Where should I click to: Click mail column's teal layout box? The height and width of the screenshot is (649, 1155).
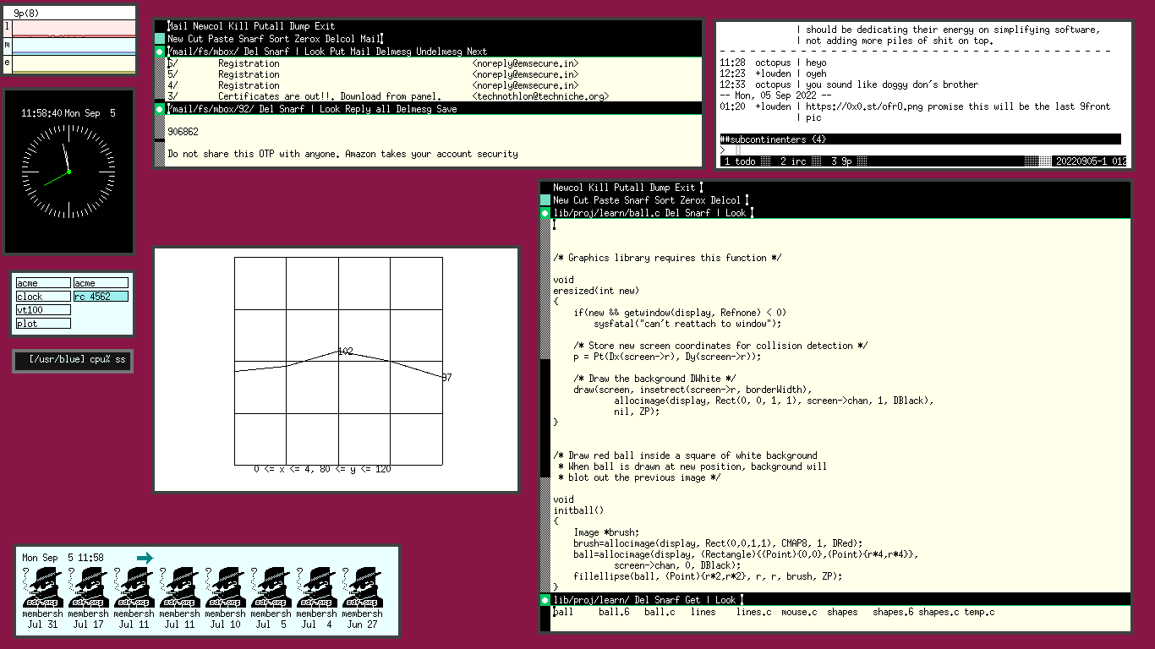(x=160, y=39)
